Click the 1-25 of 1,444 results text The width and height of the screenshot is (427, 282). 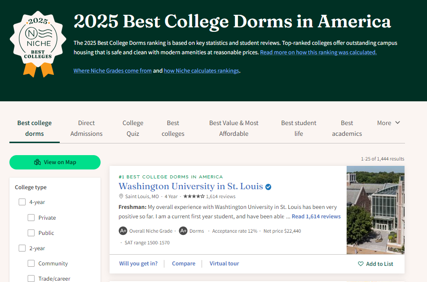[383, 159]
